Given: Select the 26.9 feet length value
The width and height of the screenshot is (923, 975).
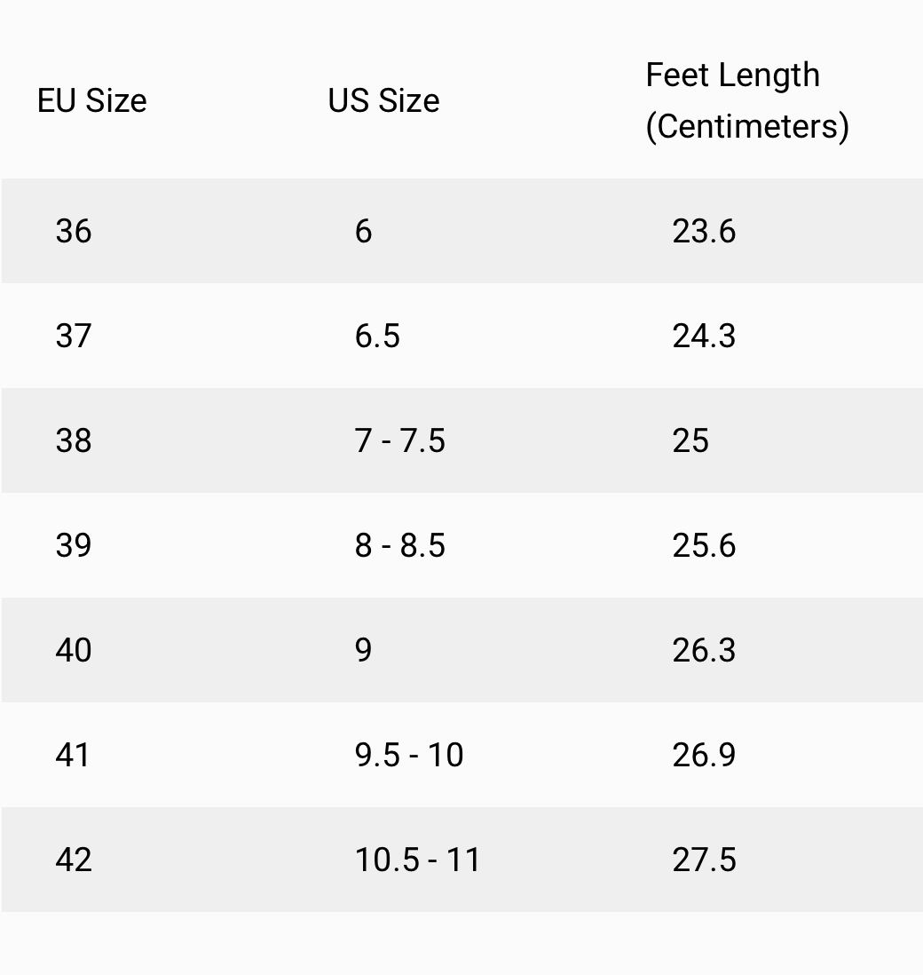Looking at the screenshot, I should pos(704,755).
